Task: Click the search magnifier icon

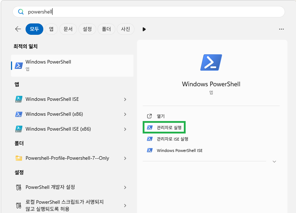Action: (21, 12)
